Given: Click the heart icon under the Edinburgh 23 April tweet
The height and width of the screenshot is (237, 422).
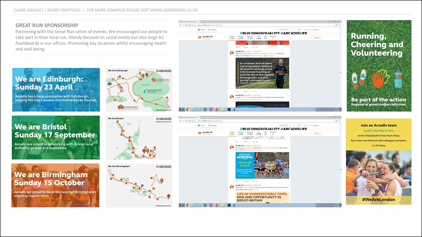Looking at the screenshot, I should (x=254, y=181).
